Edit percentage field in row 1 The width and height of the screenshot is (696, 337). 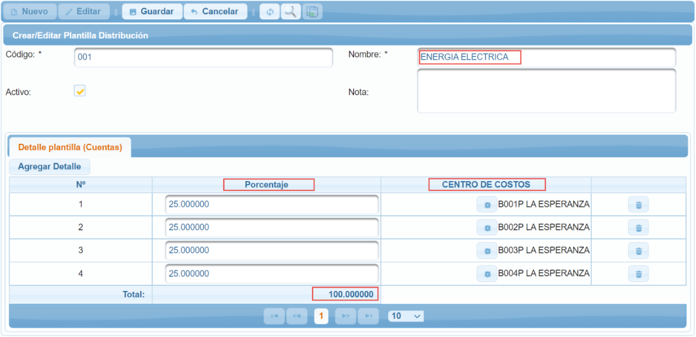272,205
